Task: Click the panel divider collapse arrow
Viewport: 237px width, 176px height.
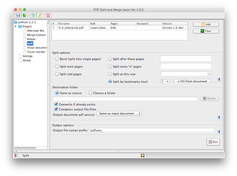Action: [48, 21]
